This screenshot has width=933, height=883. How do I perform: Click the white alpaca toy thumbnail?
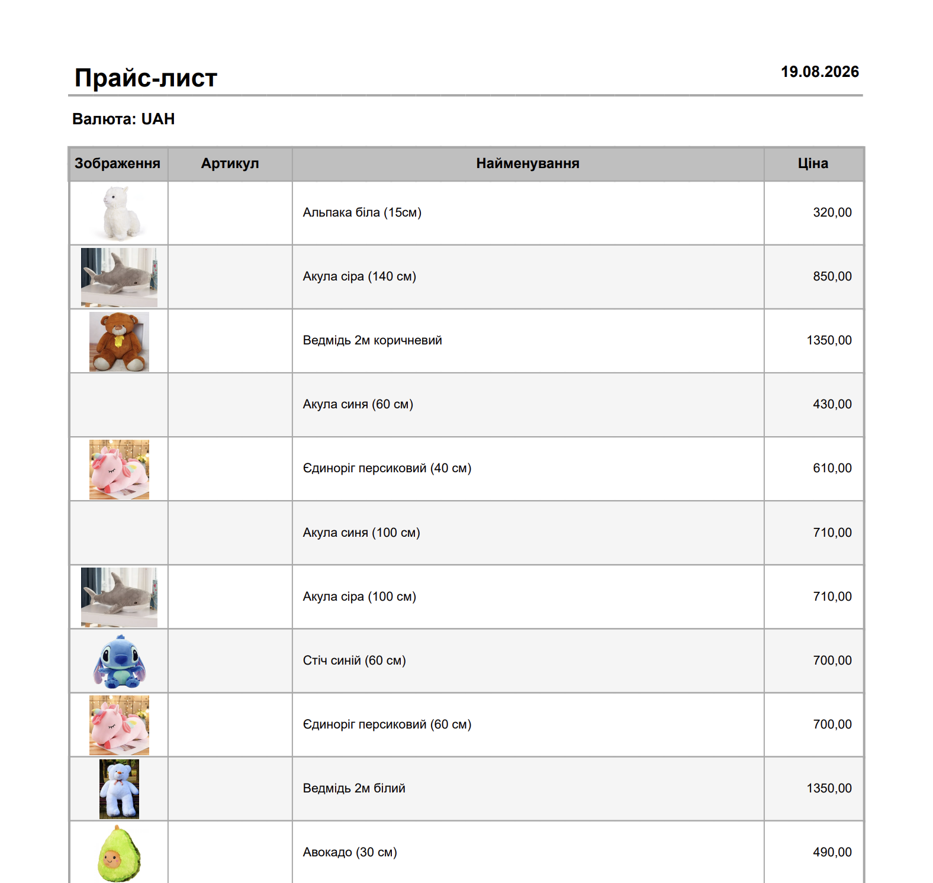click(x=119, y=213)
